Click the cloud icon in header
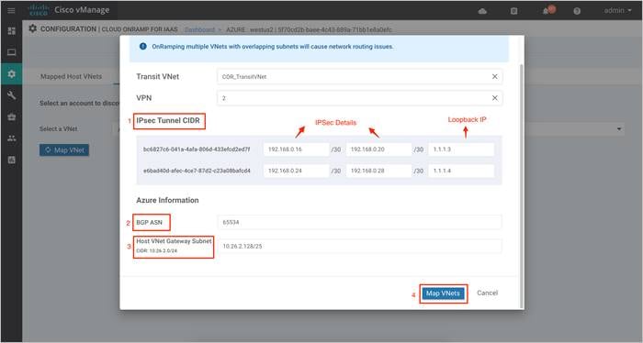This screenshot has width=643, height=343. [x=482, y=11]
